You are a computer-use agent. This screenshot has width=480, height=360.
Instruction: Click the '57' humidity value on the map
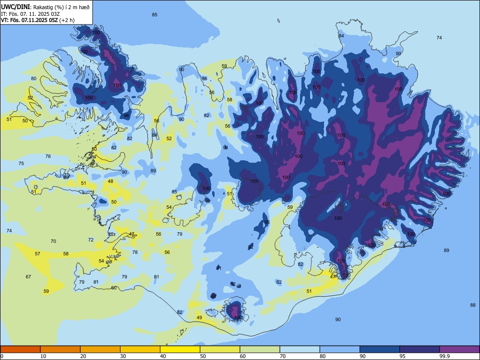tap(37, 254)
